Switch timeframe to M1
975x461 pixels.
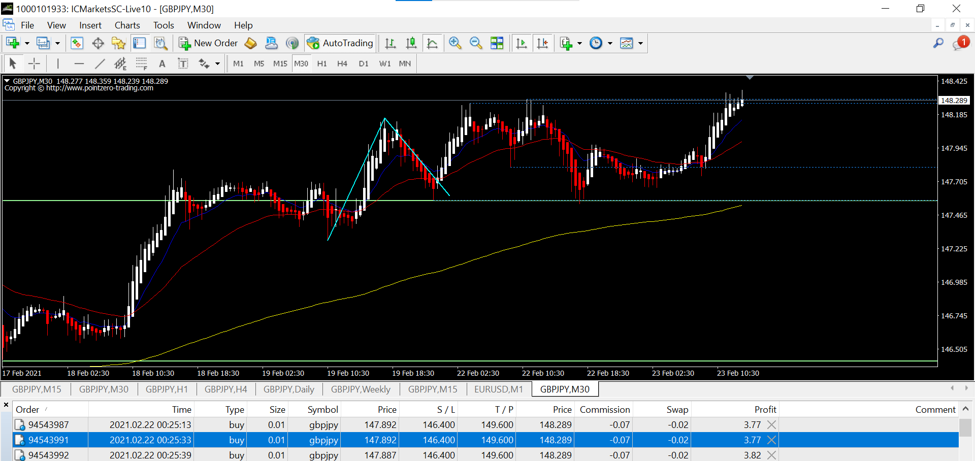[238, 63]
